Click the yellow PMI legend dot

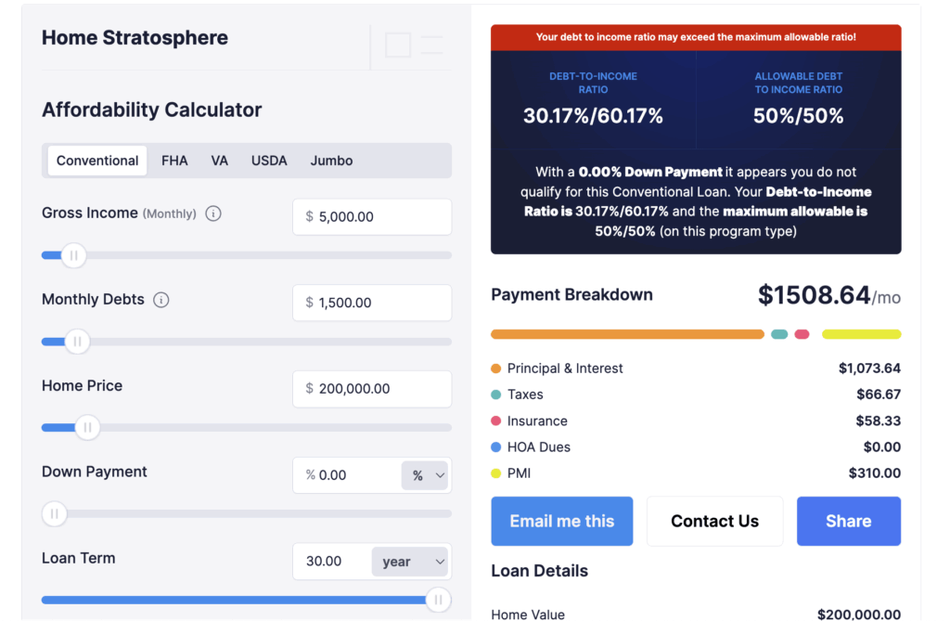click(496, 473)
